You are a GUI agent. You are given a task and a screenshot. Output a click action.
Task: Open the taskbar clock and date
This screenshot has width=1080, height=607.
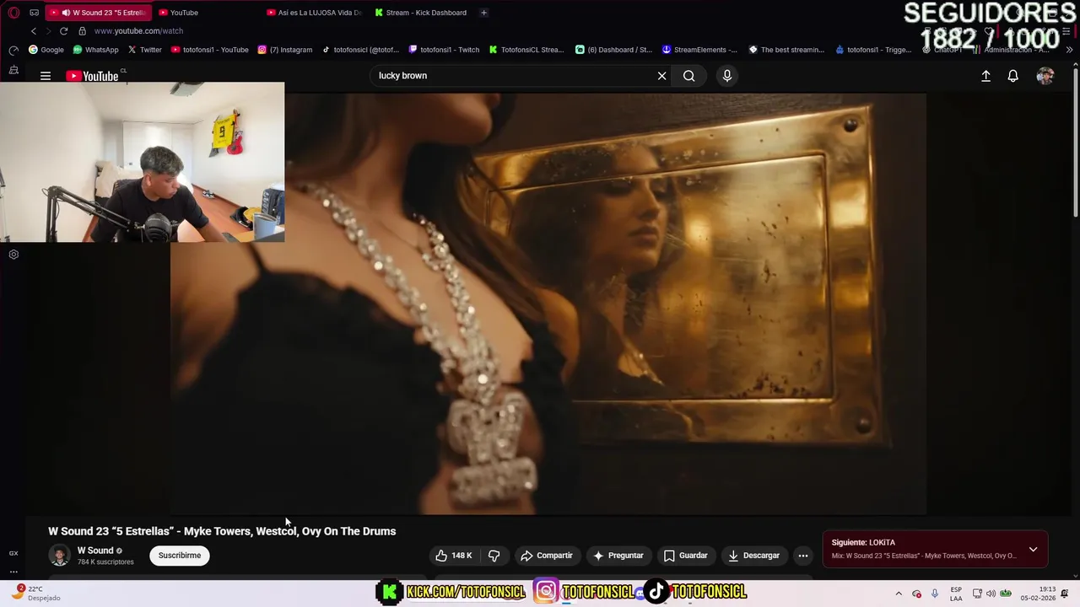[1039, 594]
